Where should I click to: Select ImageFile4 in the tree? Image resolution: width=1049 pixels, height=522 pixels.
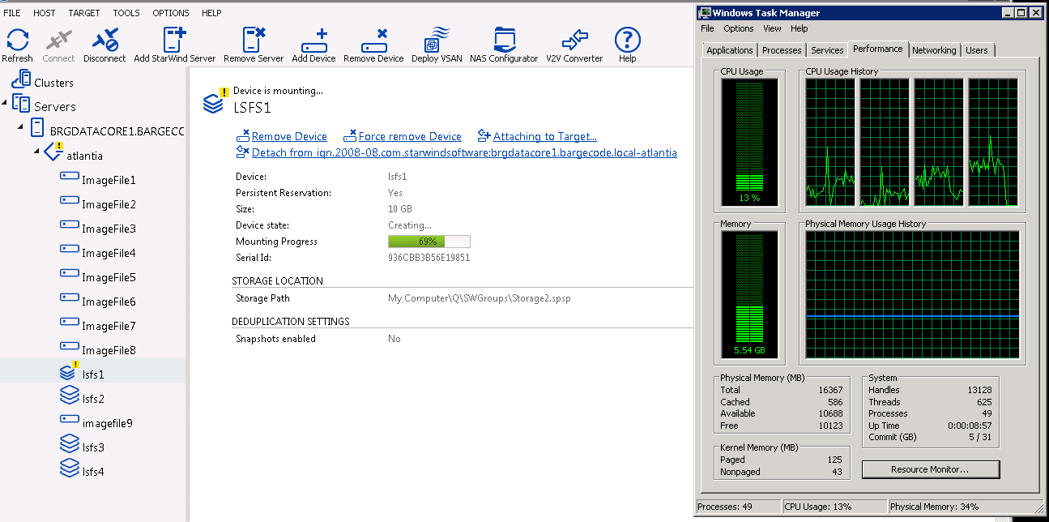(x=109, y=253)
